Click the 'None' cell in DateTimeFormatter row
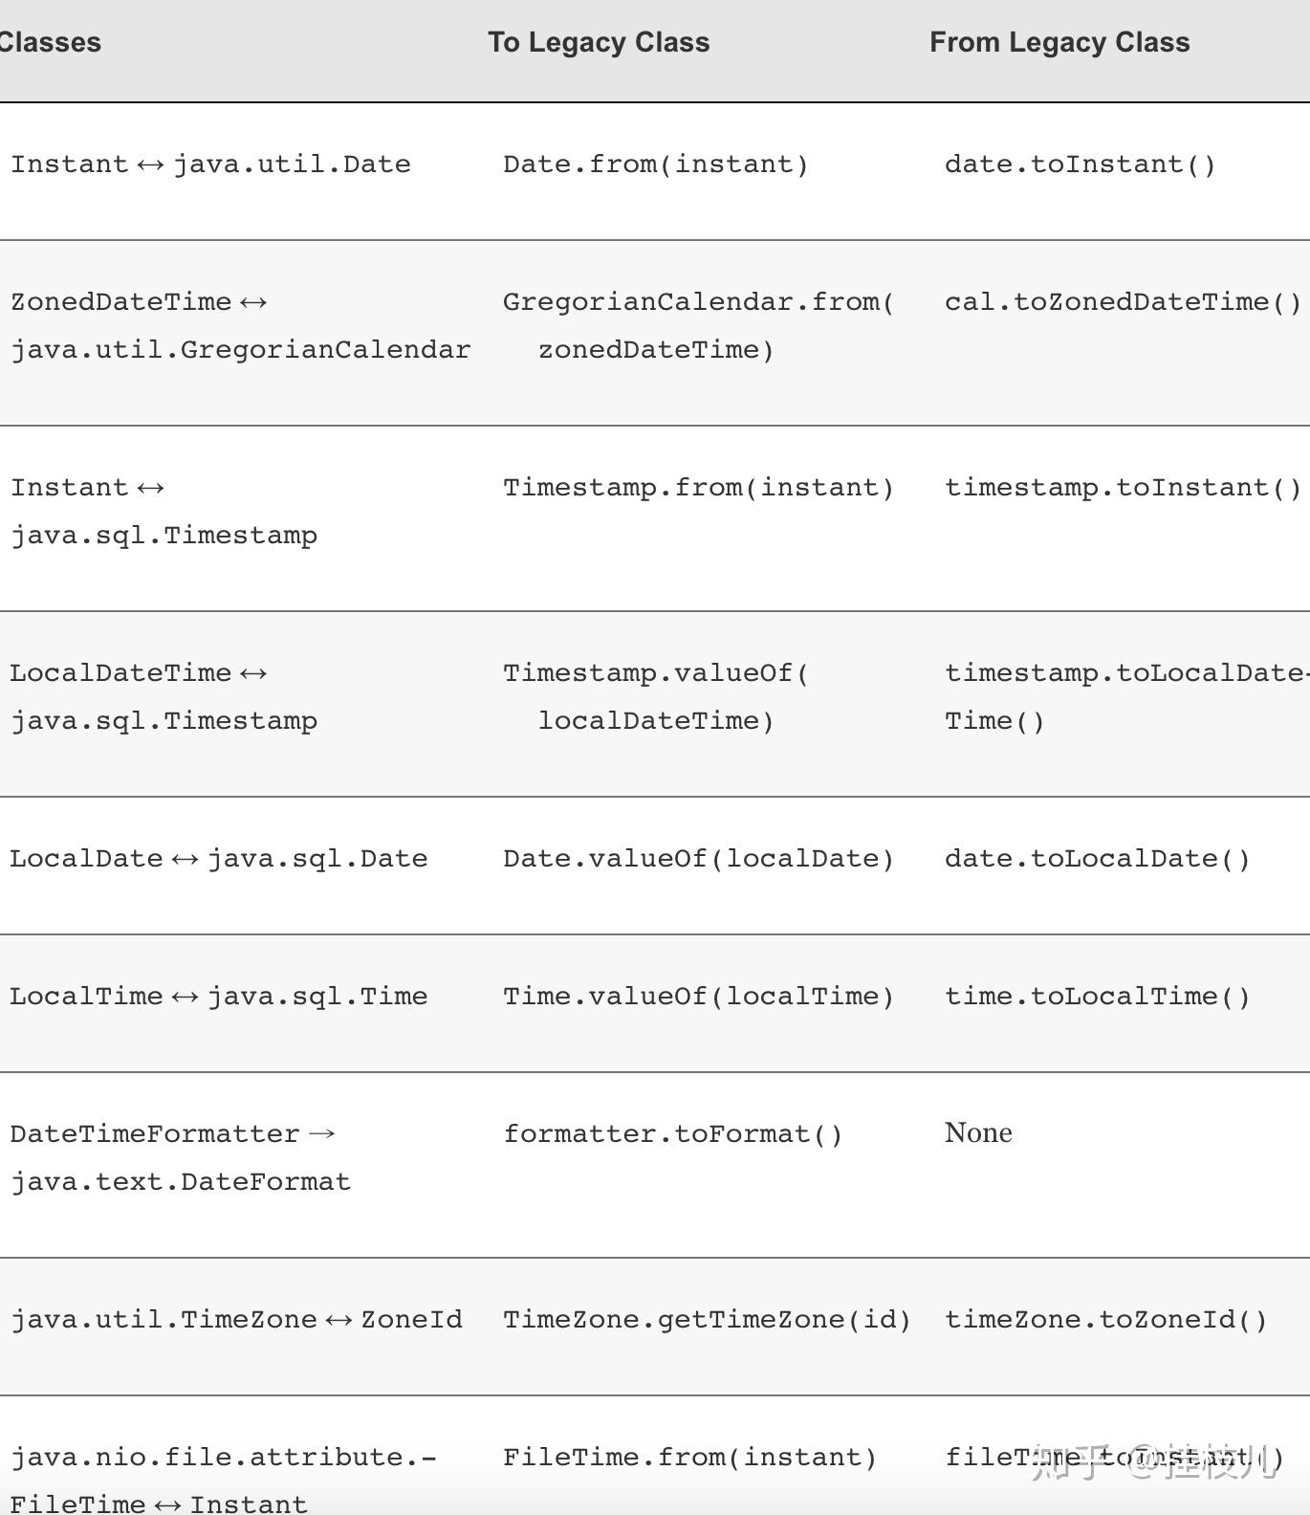The width and height of the screenshot is (1310, 1515). click(x=978, y=1132)
